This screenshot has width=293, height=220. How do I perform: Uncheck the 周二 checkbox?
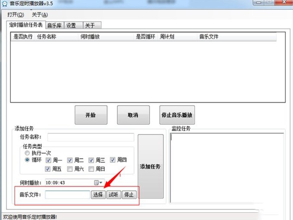(70, 160)
